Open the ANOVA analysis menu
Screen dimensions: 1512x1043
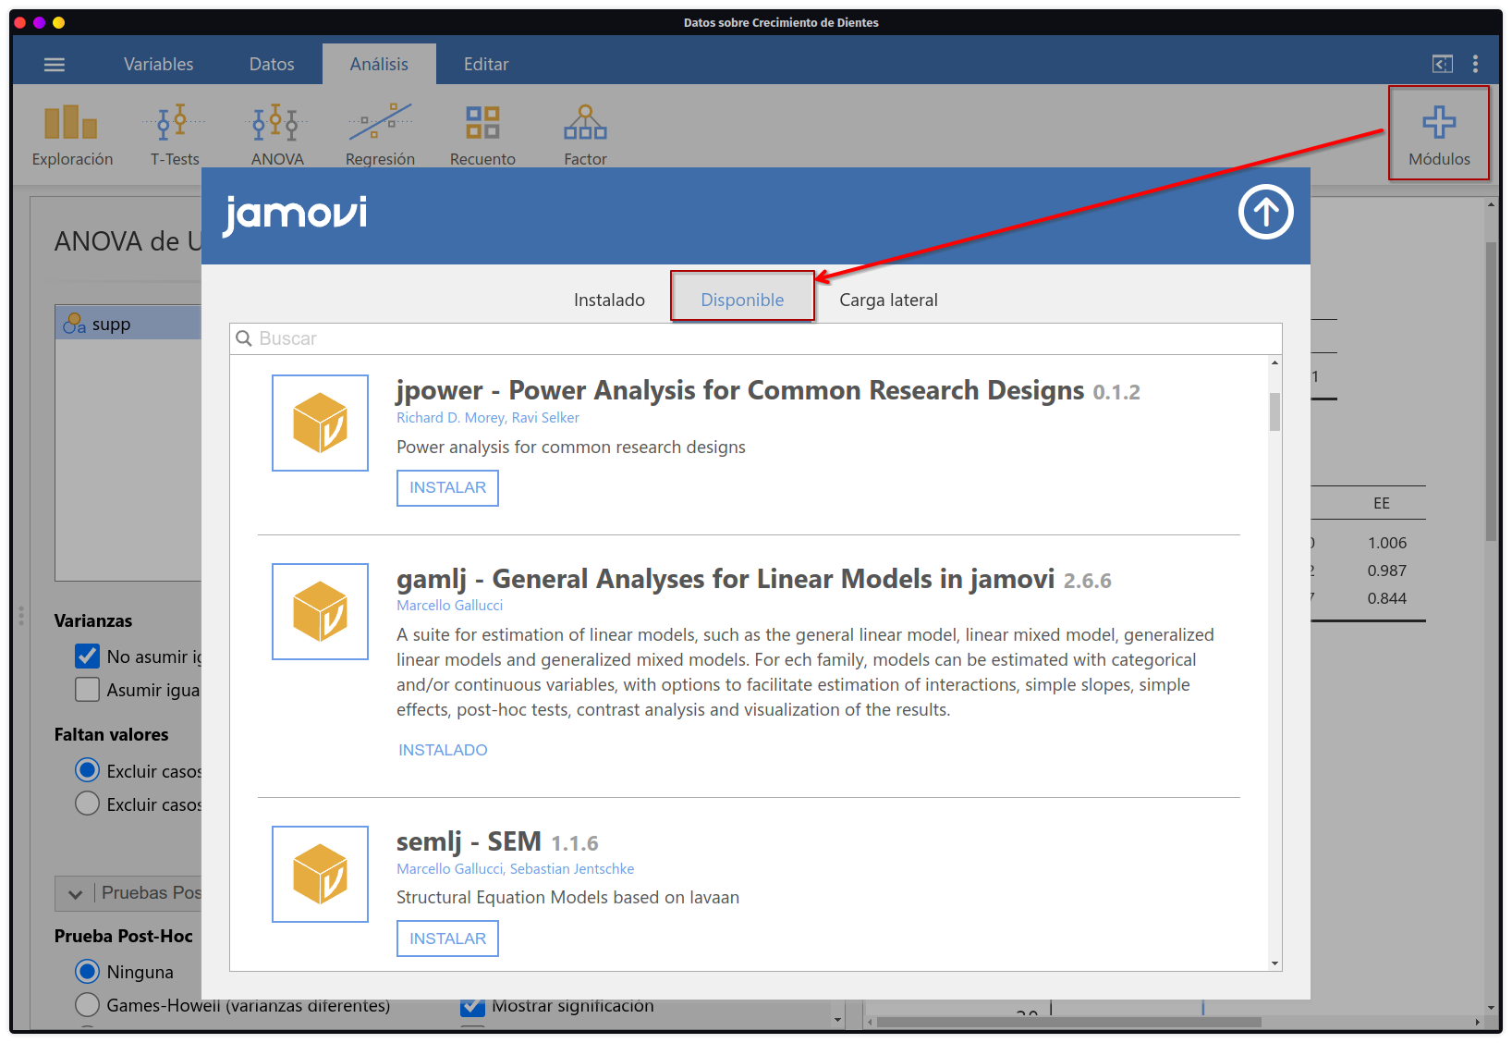click(x=277, y=135)
